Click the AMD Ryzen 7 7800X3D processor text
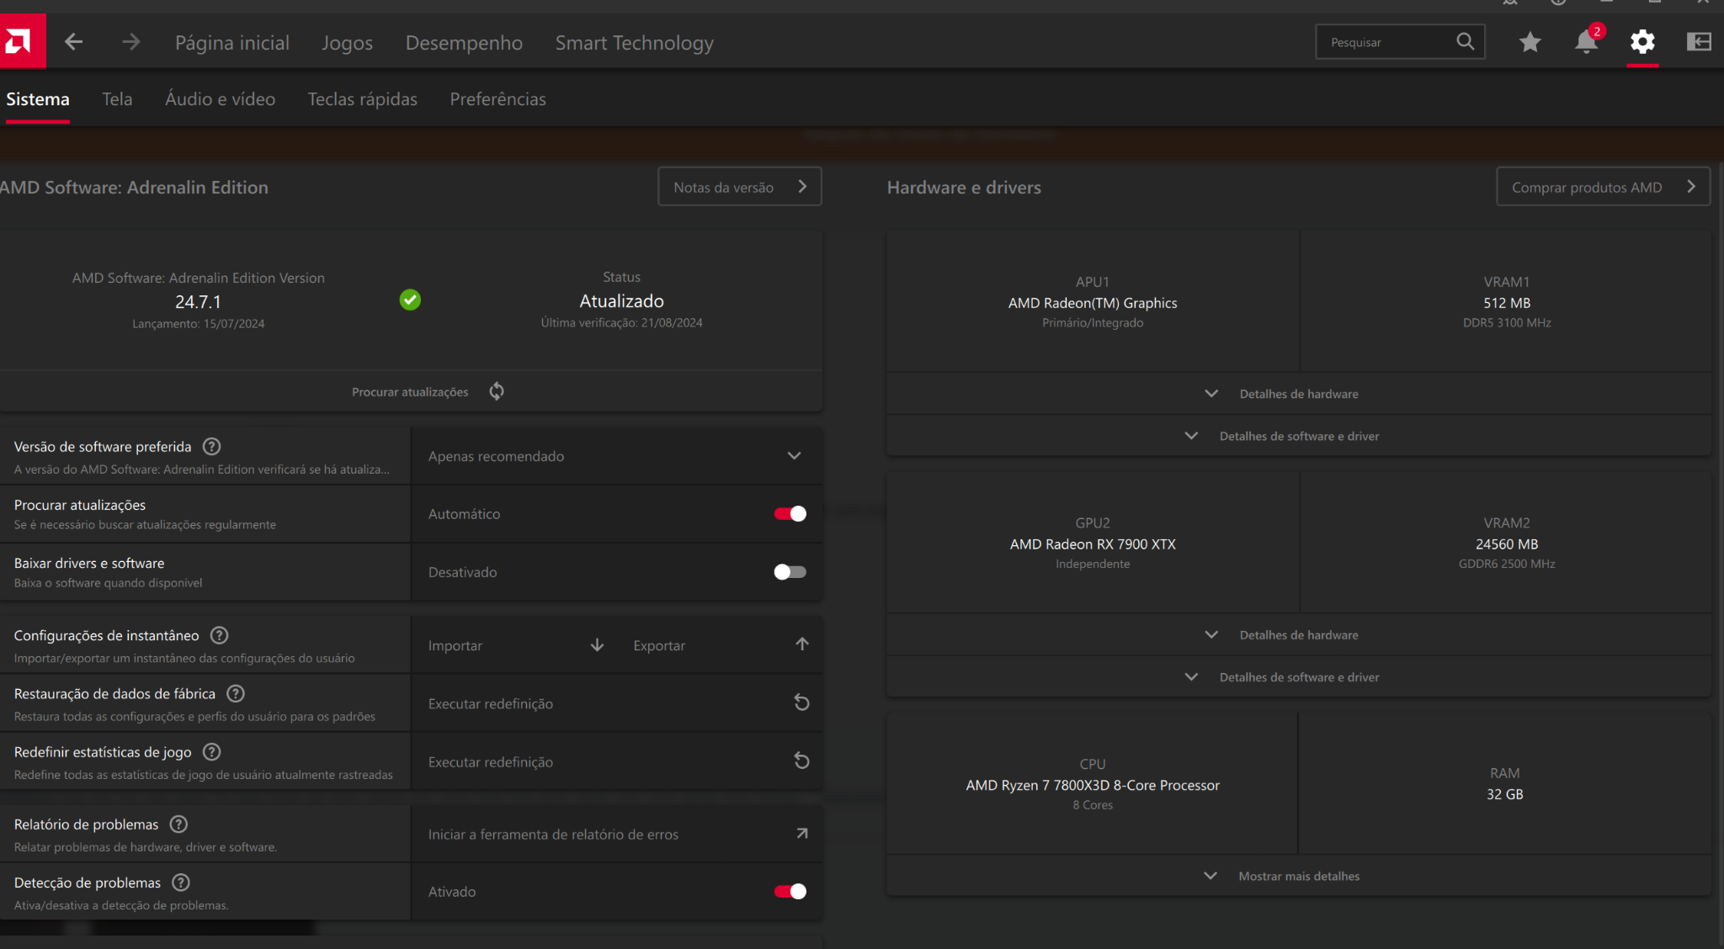Screen dimensions: 1724x949 pos(1093,785)
